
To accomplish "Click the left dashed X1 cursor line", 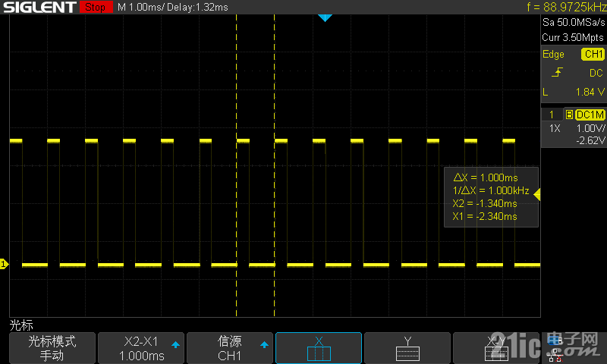I will pyautogui.click(x=237, y=165).
